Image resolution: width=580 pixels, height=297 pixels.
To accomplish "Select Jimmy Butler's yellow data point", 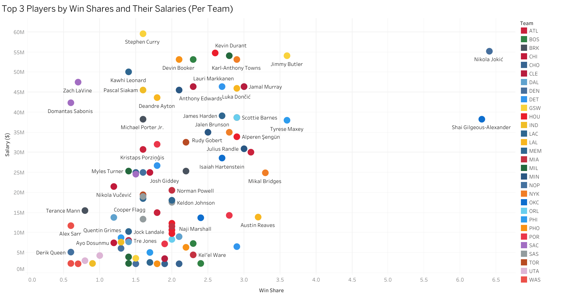I will [287, 56].
